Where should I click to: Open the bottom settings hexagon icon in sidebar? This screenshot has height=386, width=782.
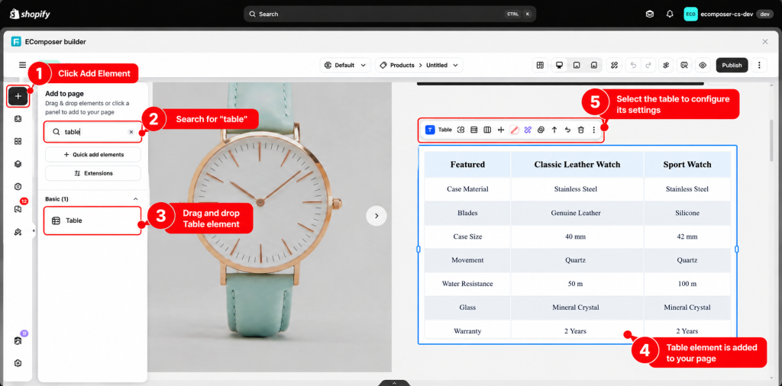[x=18, y=363]
